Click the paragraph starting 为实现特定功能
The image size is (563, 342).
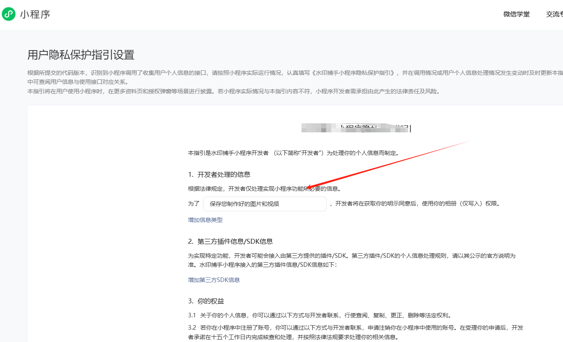[x=352, y=260]
